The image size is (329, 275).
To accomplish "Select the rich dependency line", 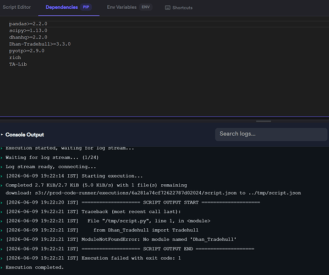I will (15, 58).
